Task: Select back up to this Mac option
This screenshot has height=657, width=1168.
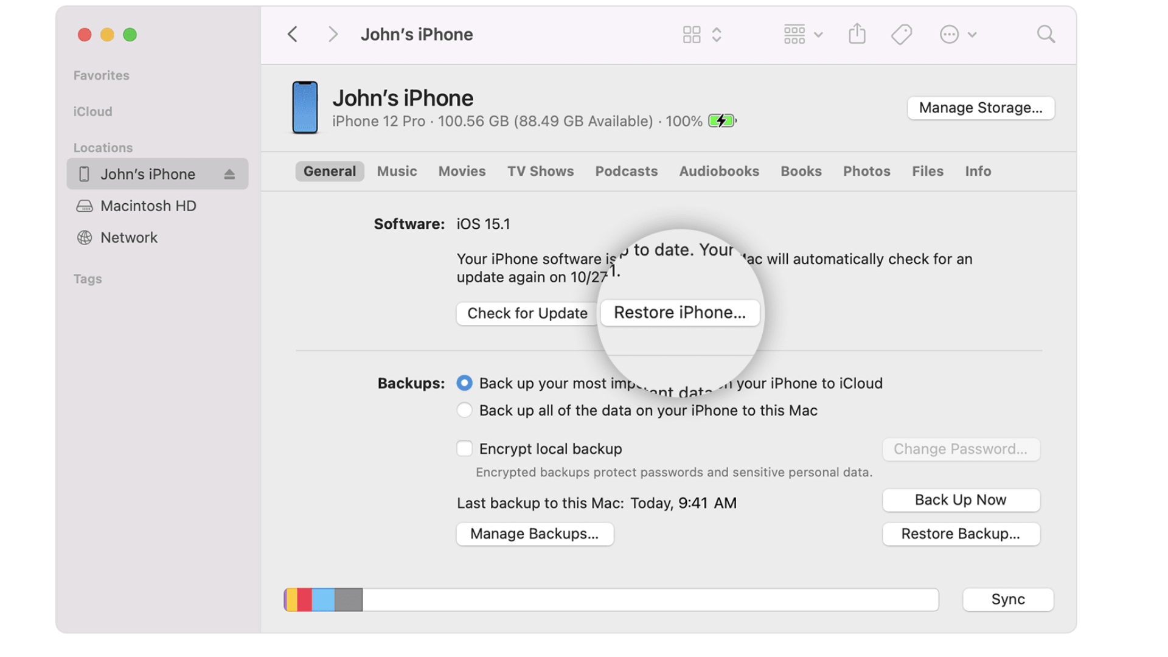Action: click(x=464, y=411)
